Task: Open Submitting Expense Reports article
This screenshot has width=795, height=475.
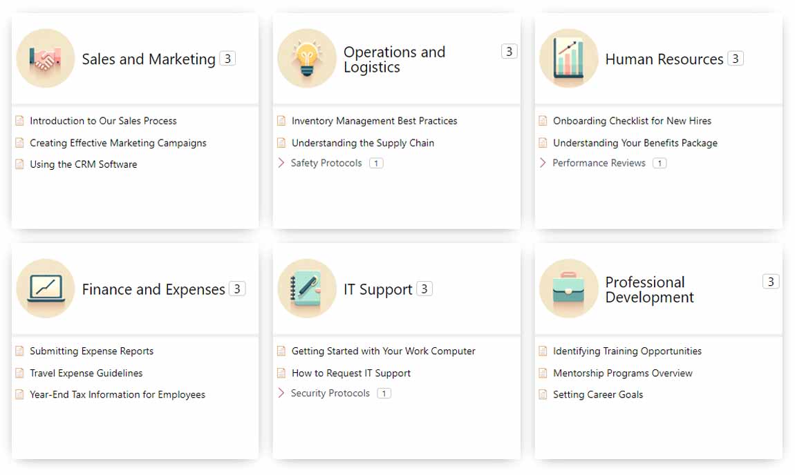Action: (x=91, y=351)
